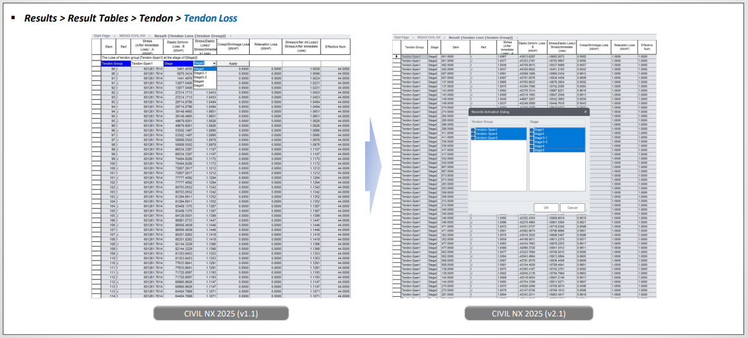The height and width of the screenshot is (338, 748).
Task: Click the Tendon Group column header in right table
Action: coord(414,46)
